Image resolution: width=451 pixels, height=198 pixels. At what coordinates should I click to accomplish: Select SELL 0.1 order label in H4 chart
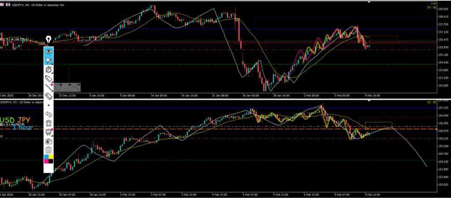coord(12,39)
